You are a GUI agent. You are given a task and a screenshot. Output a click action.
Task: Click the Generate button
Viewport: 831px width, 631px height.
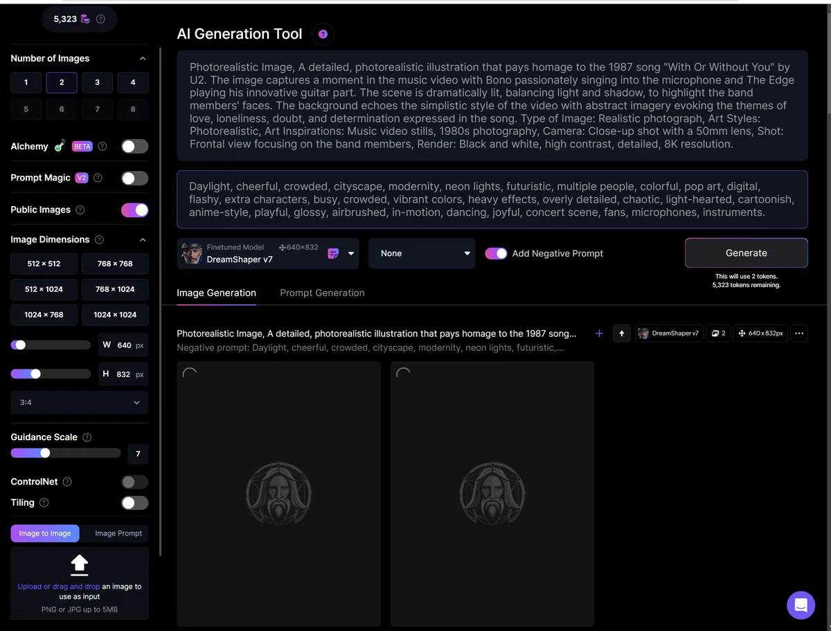click(746, 253)
